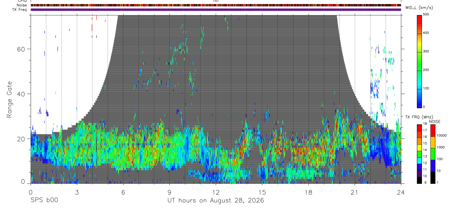Click the Noise strip label at top left
The height and width of the screenshot is (208, 451).
click(22, 5)
